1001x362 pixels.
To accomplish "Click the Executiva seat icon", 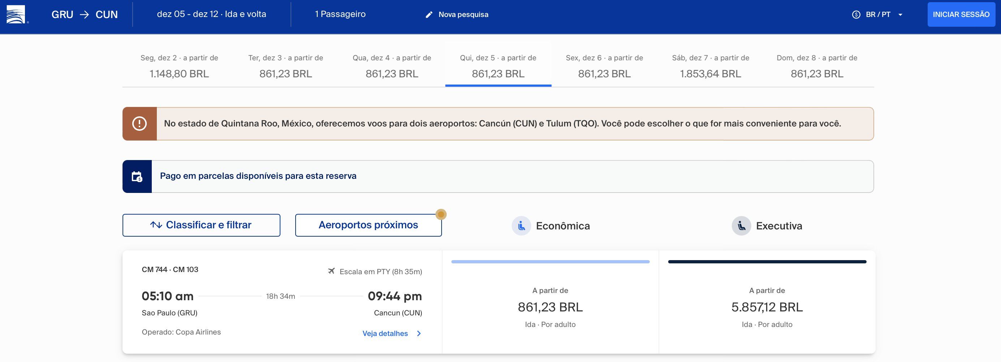I will [742, 226].
